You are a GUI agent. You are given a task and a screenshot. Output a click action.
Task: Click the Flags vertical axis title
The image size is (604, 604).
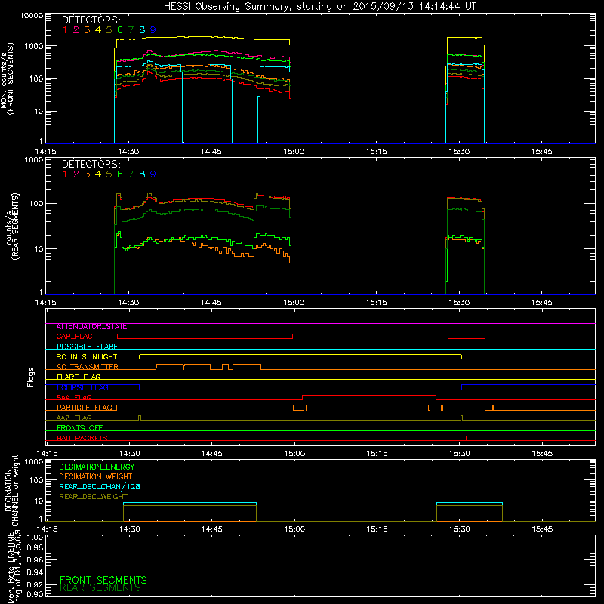(x=31, y=377)
